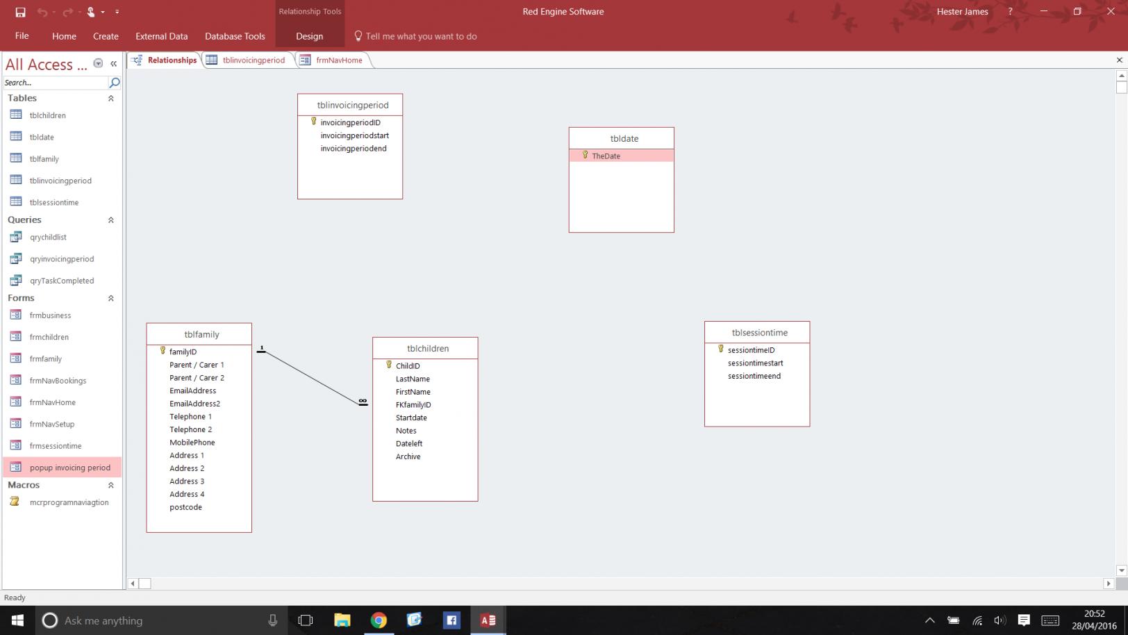Select qryinvoicingperiod query icon
The width and height of the screenshot is (1128, 635).
click(16, 259)
